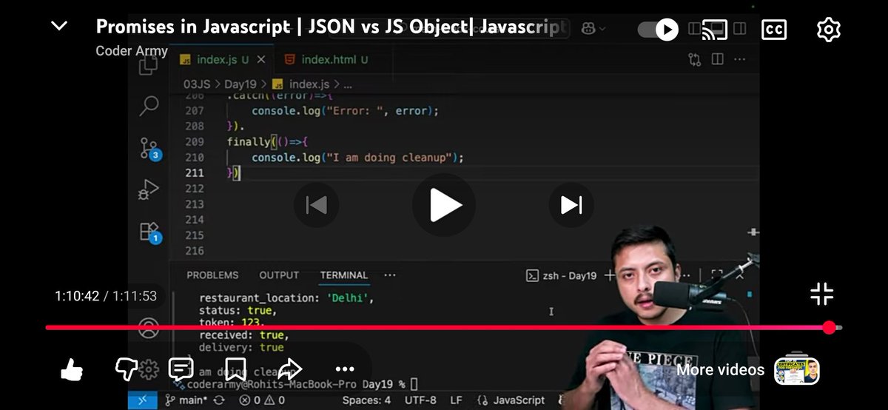Open the video comments
888x410 pixels.
pyautogui.click(x=181, y=369)
